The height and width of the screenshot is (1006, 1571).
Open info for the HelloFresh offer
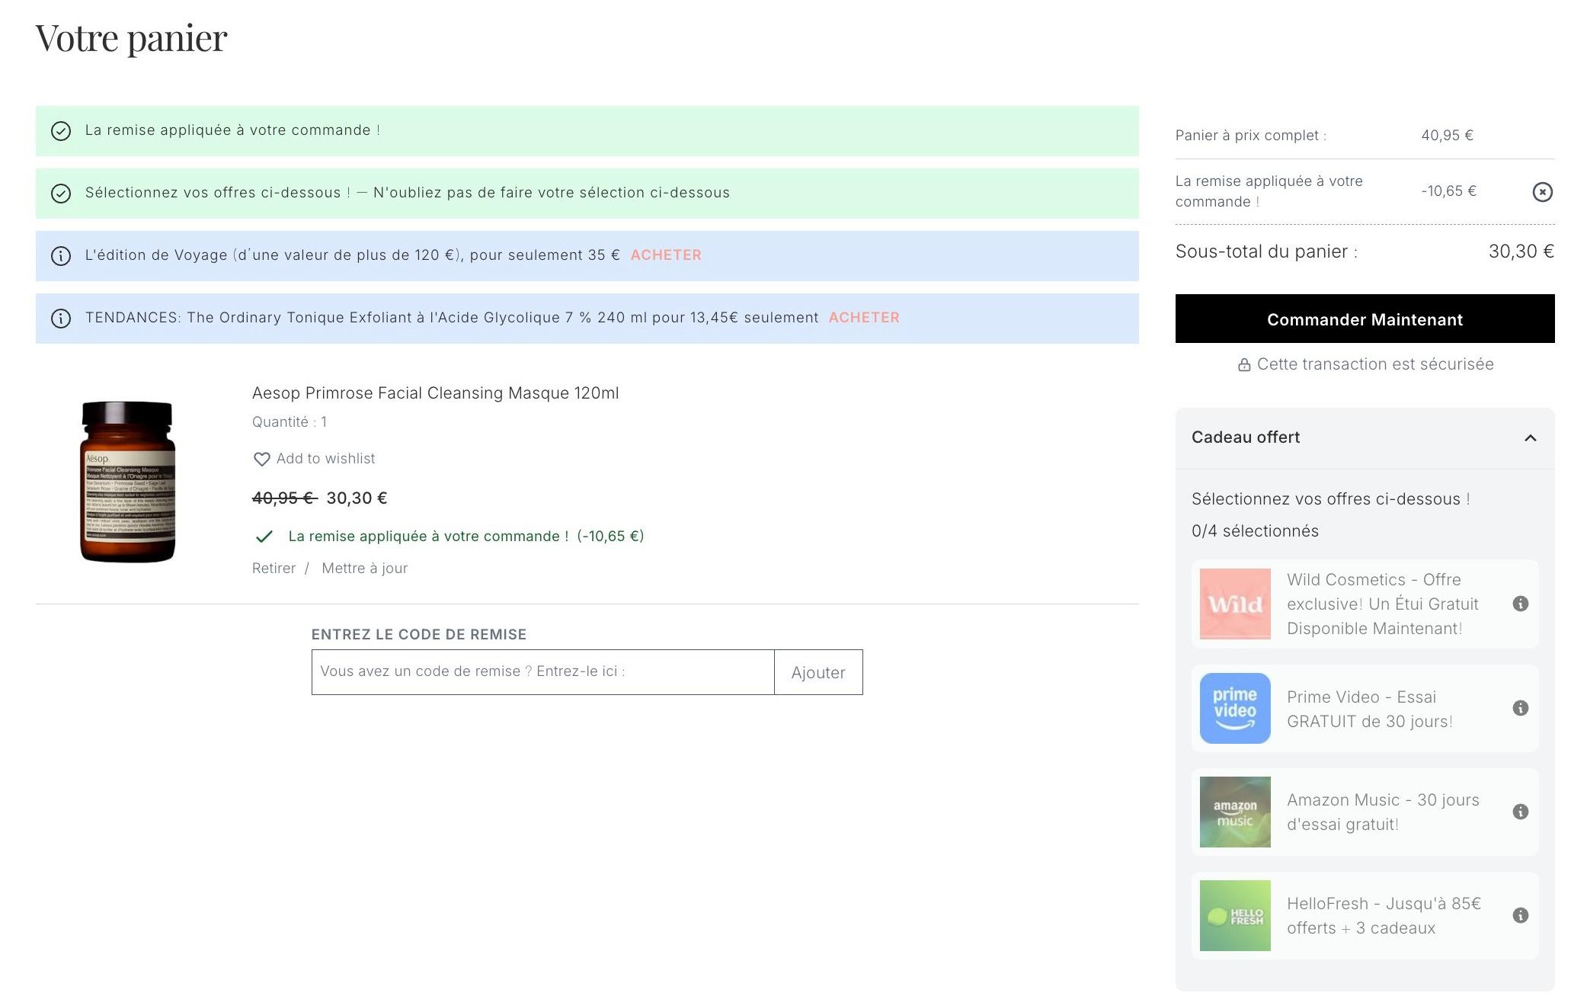pos(1520,915)
